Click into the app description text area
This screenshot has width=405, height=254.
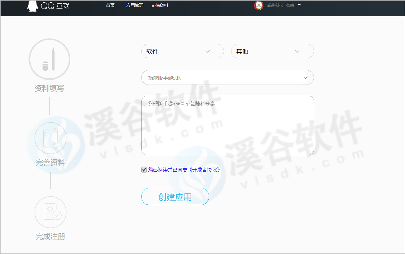pyautogui.click(x=227, y=128)
